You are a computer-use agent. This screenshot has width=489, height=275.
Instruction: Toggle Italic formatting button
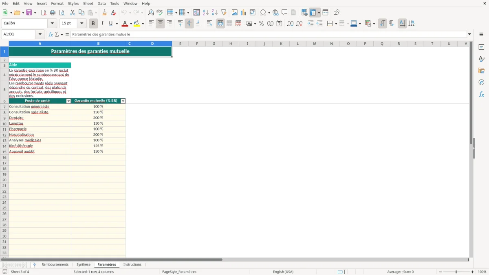[102, 24]
